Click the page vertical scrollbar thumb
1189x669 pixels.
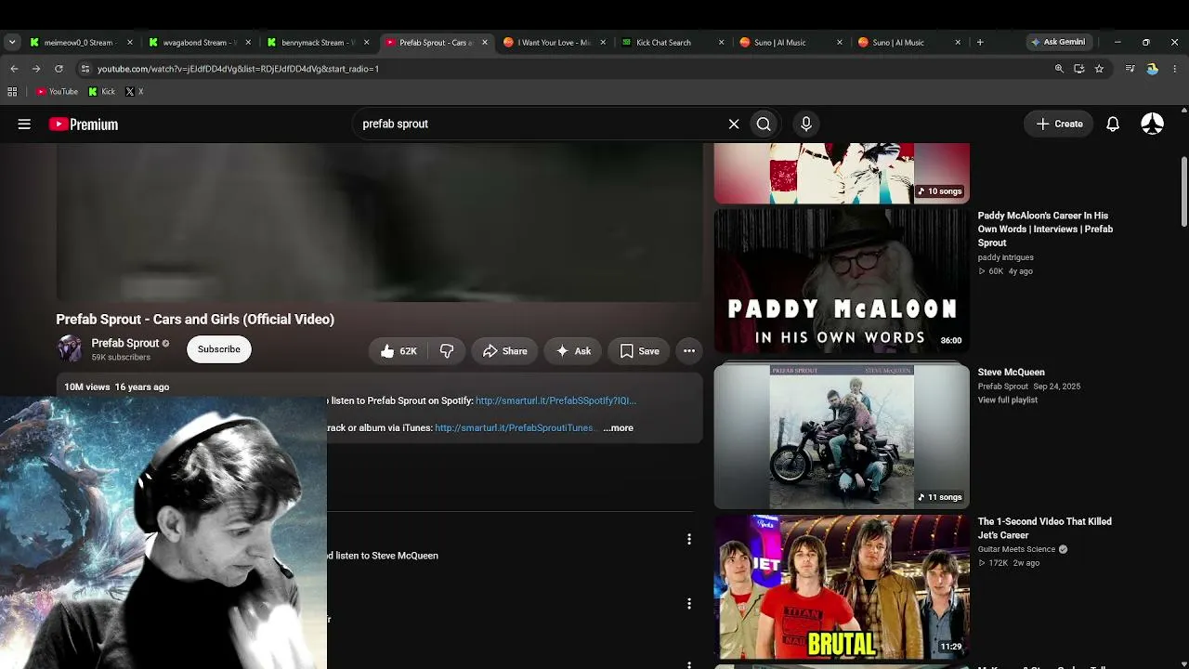pyautogui.click(x=1183, y=190)
